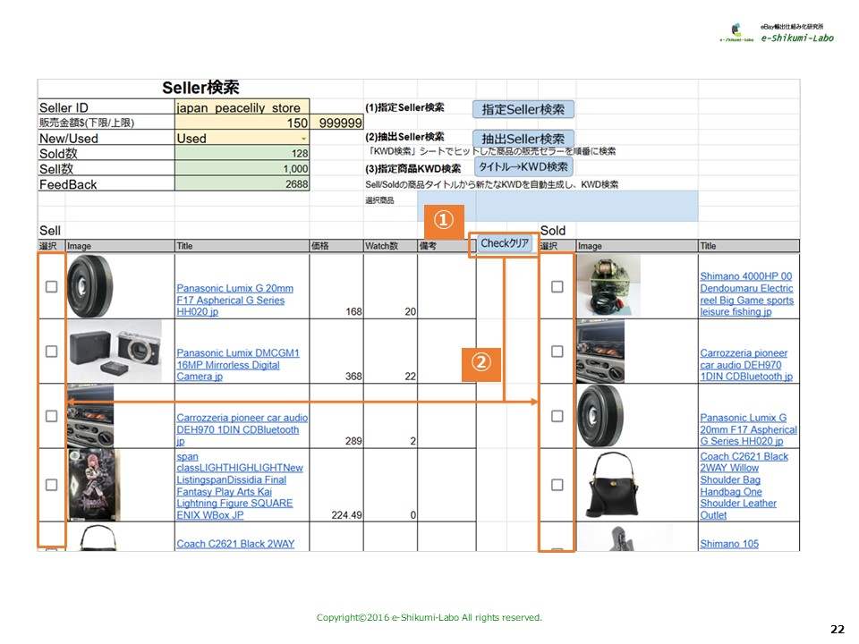
Task: Click Sell thumbnail of Final Fantasy figure box
Action: click(x=94, y=485)
